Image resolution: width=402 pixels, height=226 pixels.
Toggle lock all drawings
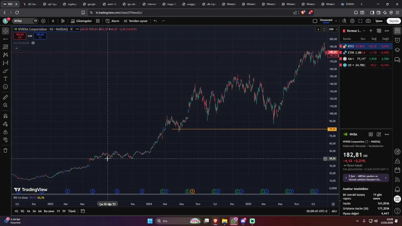(5, 132)
